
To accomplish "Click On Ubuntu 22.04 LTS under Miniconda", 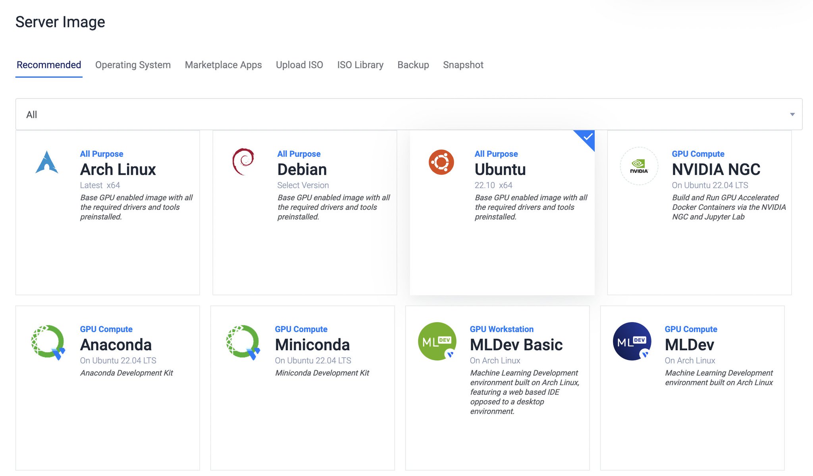I will click(x=313, y=361).
